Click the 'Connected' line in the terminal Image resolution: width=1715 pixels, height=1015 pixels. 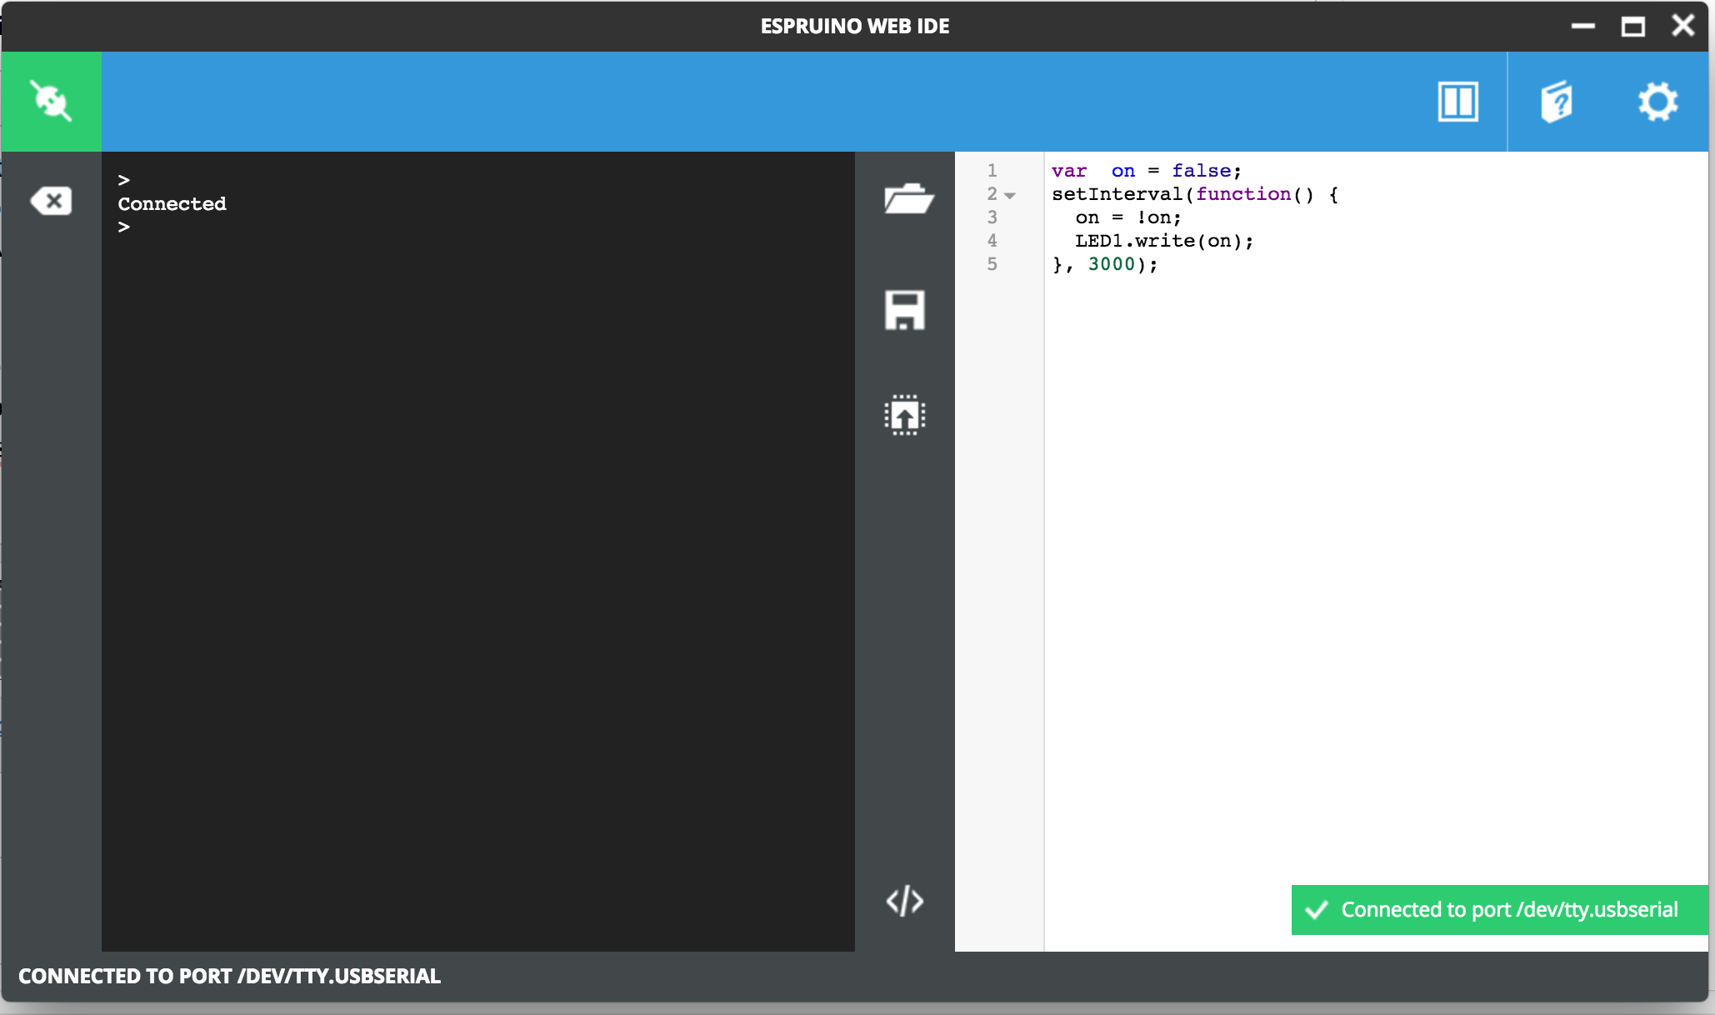point(172,203)
